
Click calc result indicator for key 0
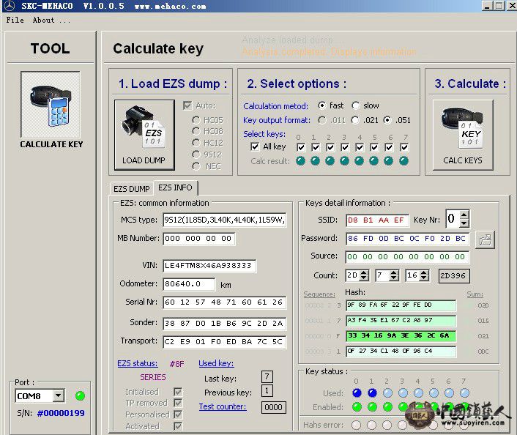(x=300, y=161)
